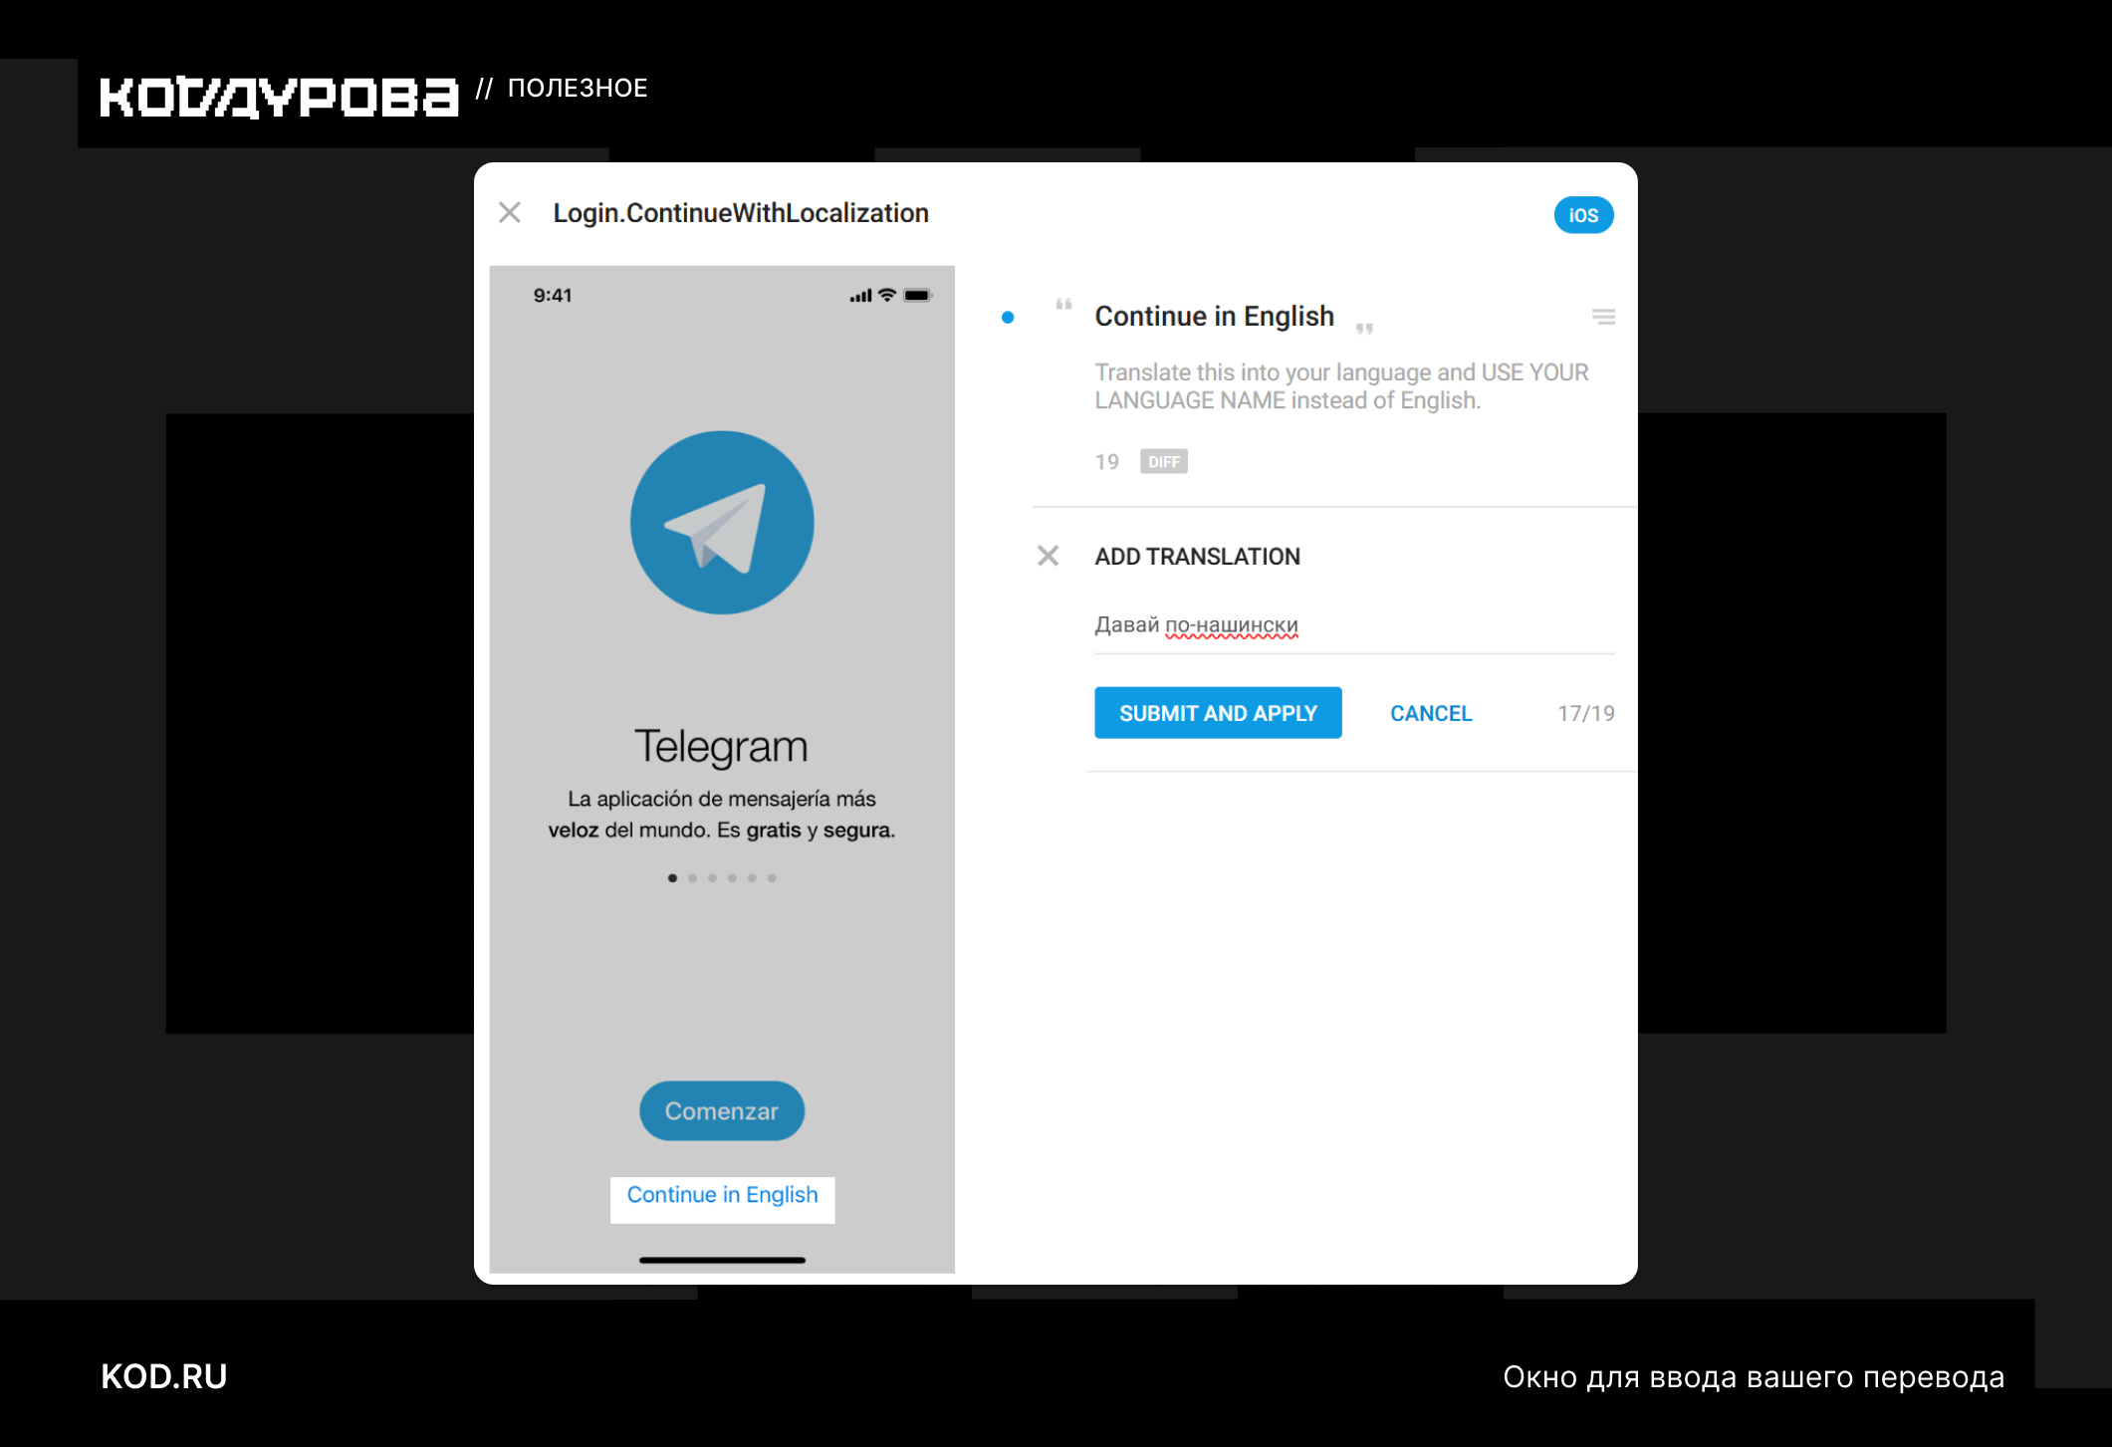Dismiss the Add Translation section
Viewport: 2112px width, 1447px height.
coord(1048,556)
